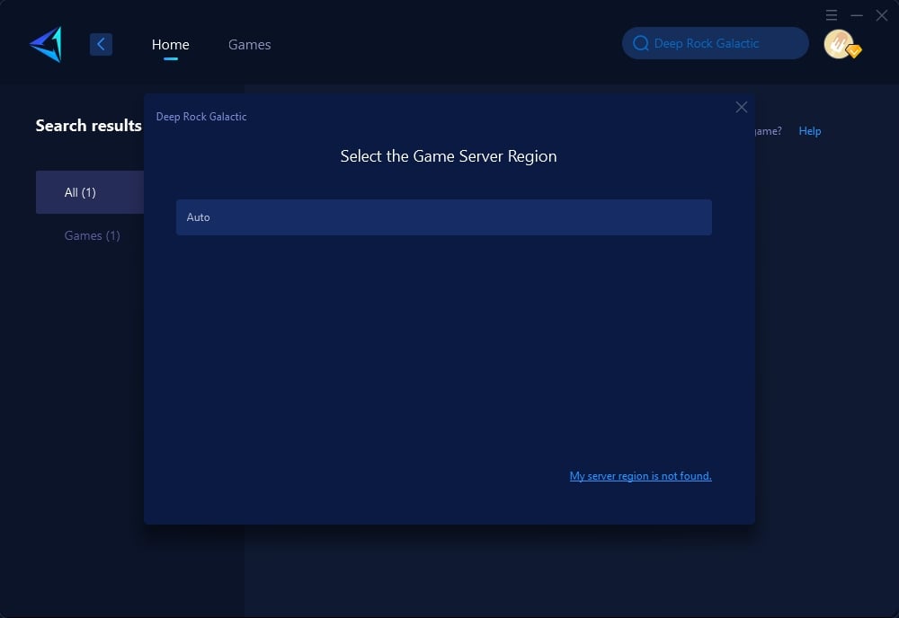Open 'My server region is not found' link

(x=640, y=476)
